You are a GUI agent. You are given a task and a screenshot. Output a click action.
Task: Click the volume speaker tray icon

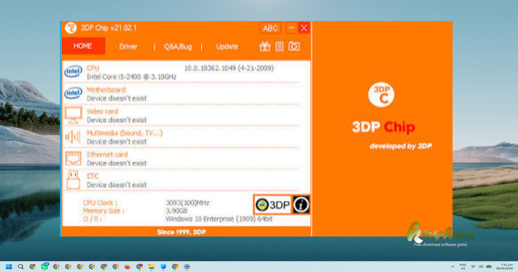click(481, 267)
